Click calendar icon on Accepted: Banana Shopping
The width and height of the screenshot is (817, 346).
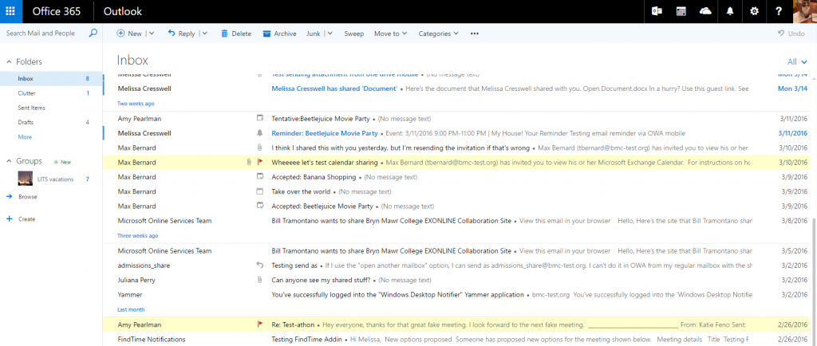pyautogui.click(x=259, y=177)
